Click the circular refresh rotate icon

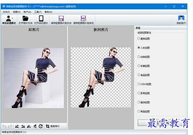click(x=41, y=126)
